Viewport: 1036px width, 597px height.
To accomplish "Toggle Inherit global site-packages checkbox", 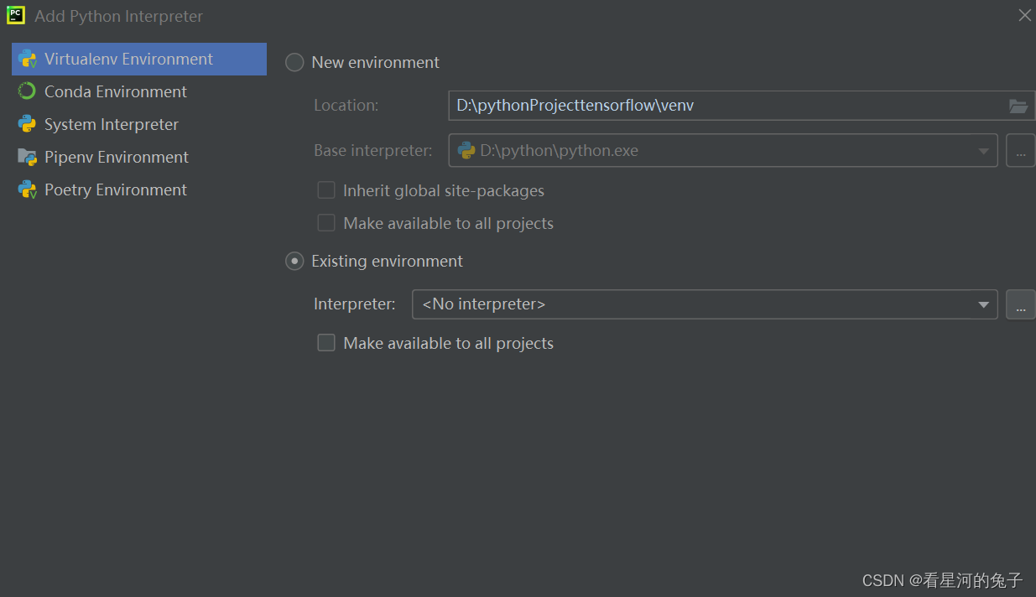I will click(326, 190).
